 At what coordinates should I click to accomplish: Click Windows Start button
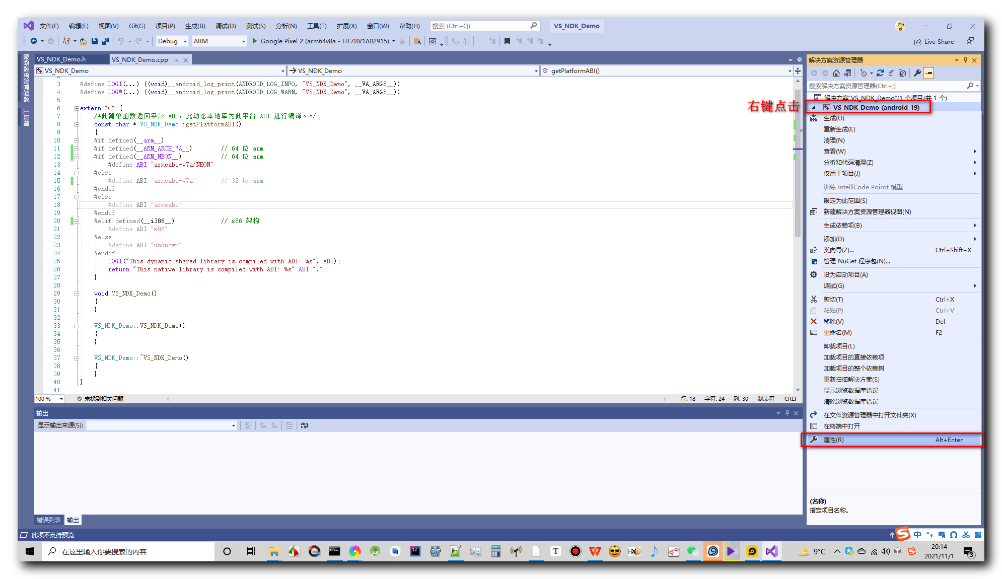(30, 552)
